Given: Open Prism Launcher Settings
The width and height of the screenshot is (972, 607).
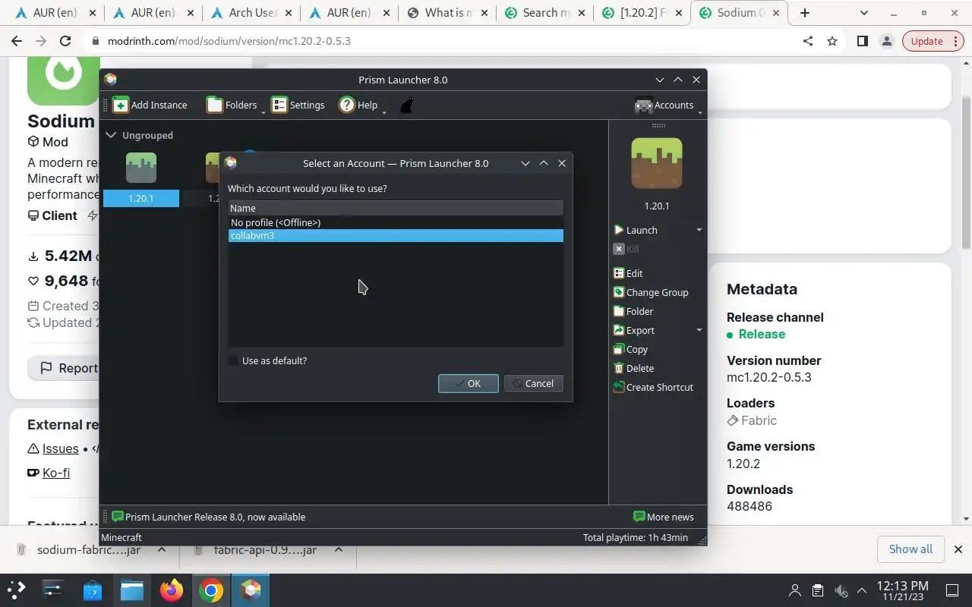Looking at the screenshot, I should pyautogui.click(x=298, y=105).
